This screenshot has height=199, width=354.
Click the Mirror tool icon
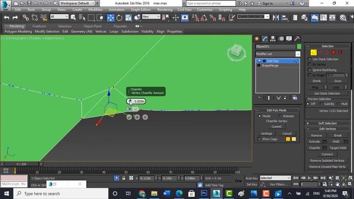click(x=275, y=18)
